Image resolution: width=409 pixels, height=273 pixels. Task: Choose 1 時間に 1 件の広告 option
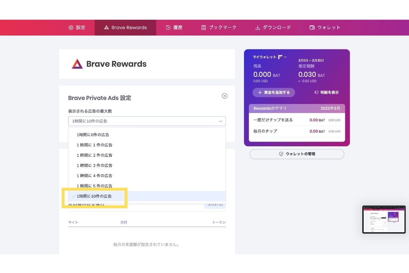point(94,145)
